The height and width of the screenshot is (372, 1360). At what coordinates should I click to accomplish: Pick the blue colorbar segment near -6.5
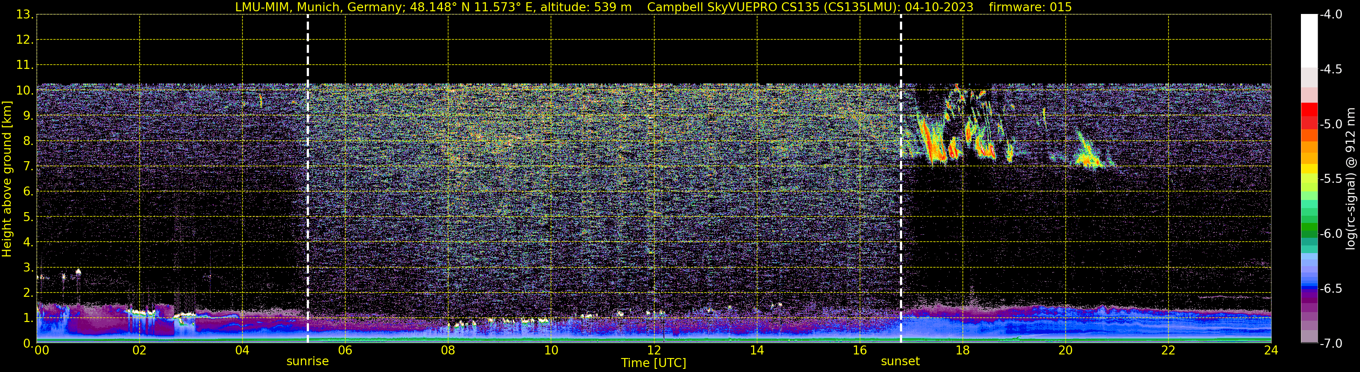coord(1309,288)
